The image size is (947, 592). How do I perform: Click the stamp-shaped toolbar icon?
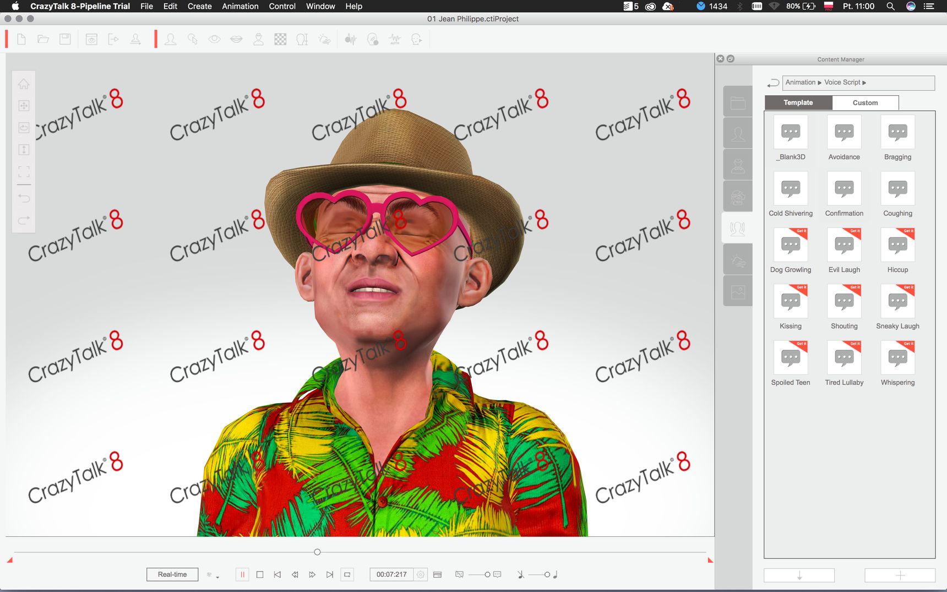point(135,39)
